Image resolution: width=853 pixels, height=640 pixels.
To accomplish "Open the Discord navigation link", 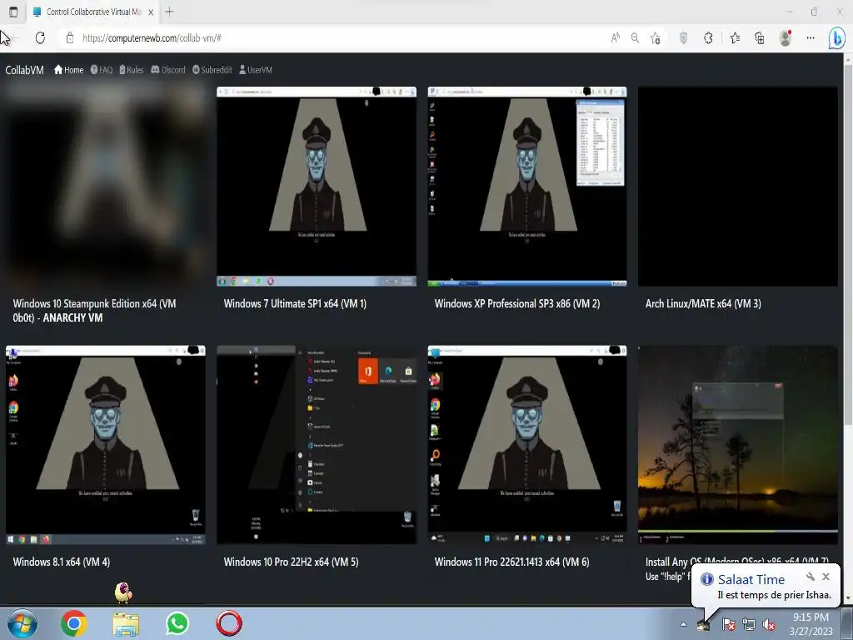I will click(168, 70).
